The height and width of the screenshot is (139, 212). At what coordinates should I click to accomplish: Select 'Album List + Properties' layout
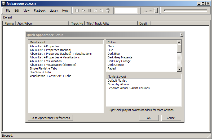tap(45, 46)
